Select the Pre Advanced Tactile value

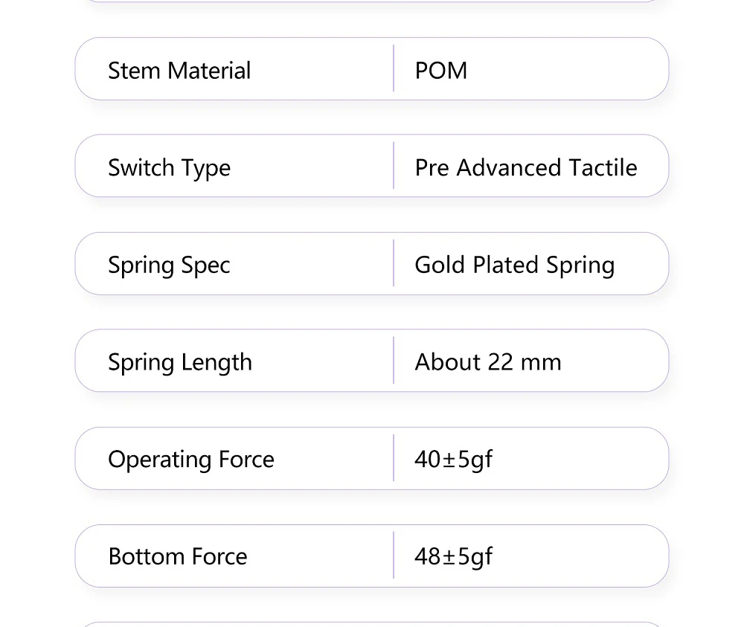[525, 168]
